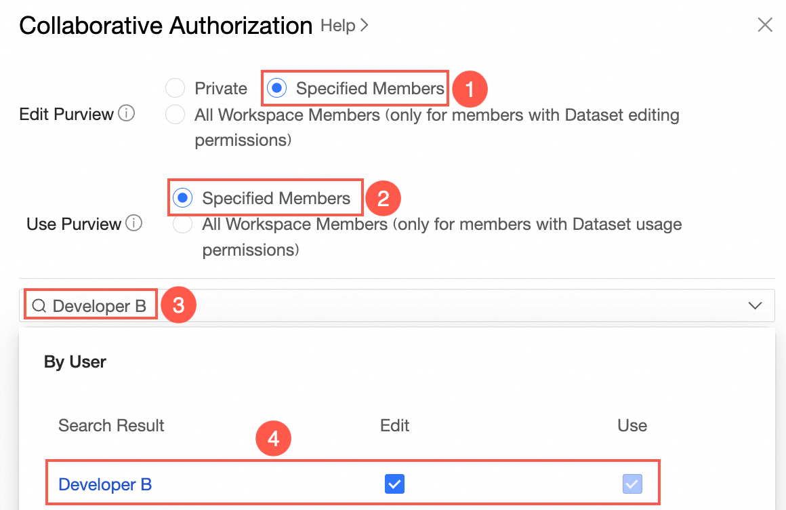
Task: Select Specified Members for Use Purview
Action: point(182,198)
